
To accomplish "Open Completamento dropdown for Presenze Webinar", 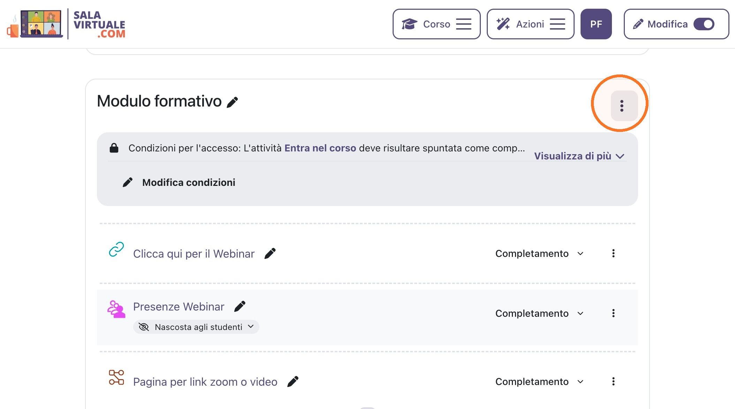I will click(539, 313).
